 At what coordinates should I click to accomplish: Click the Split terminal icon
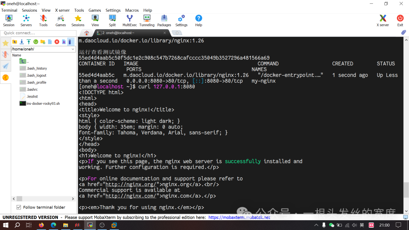112,20
